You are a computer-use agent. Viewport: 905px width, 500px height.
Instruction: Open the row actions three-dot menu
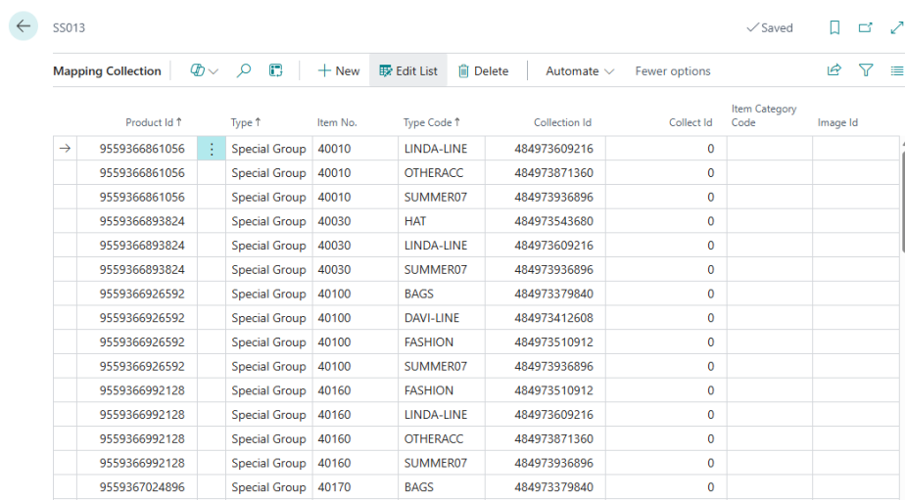coord(212,149)
